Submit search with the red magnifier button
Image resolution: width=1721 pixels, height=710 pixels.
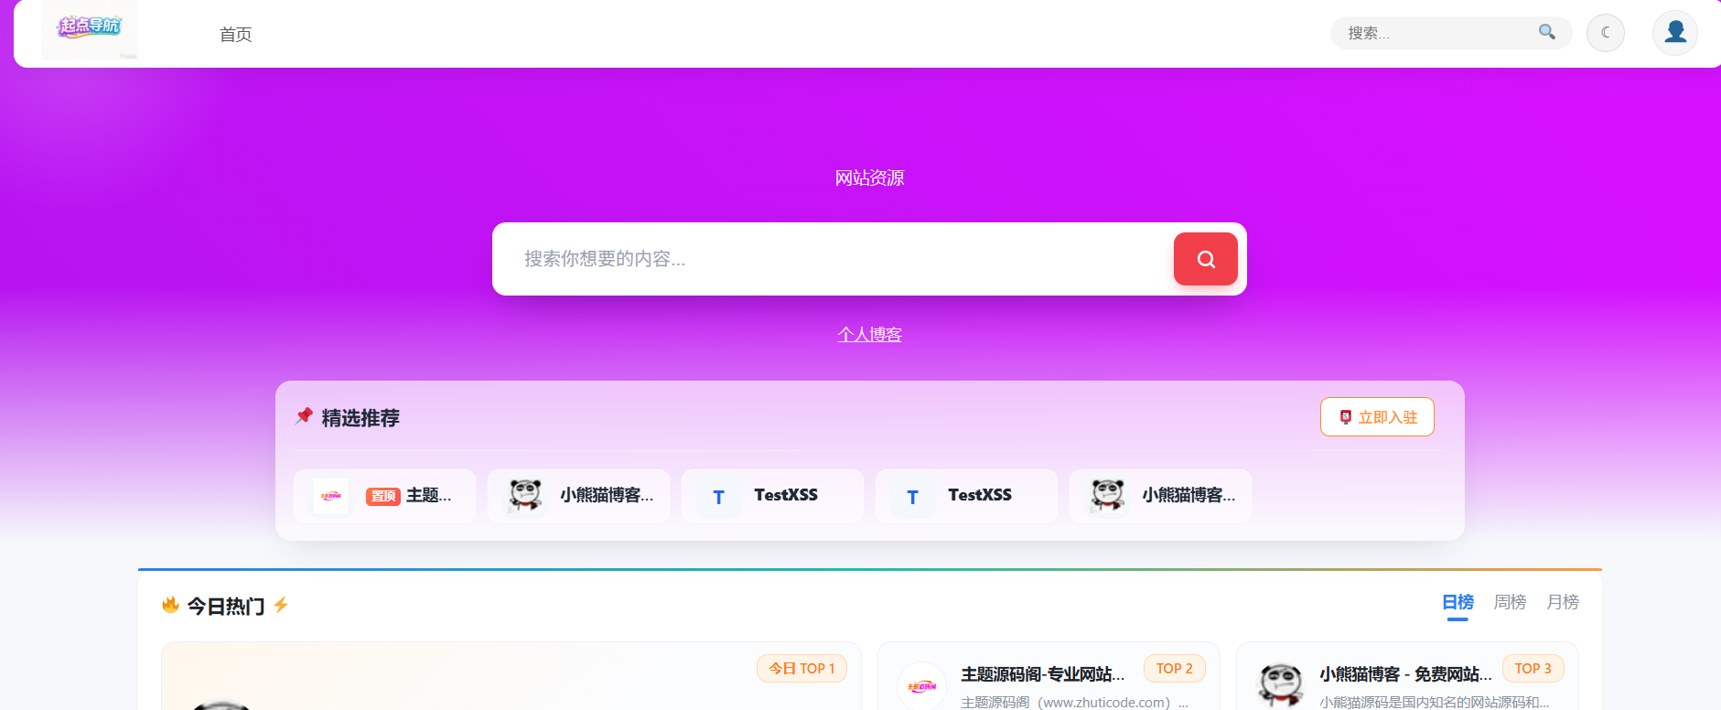tap(1206, 259)
